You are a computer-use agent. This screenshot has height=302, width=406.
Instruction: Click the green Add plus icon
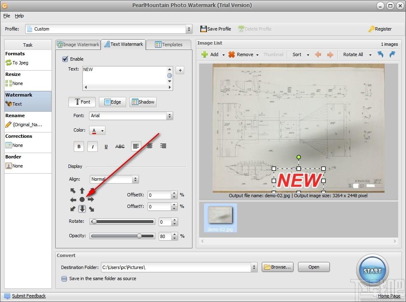[x=204, y=54]
